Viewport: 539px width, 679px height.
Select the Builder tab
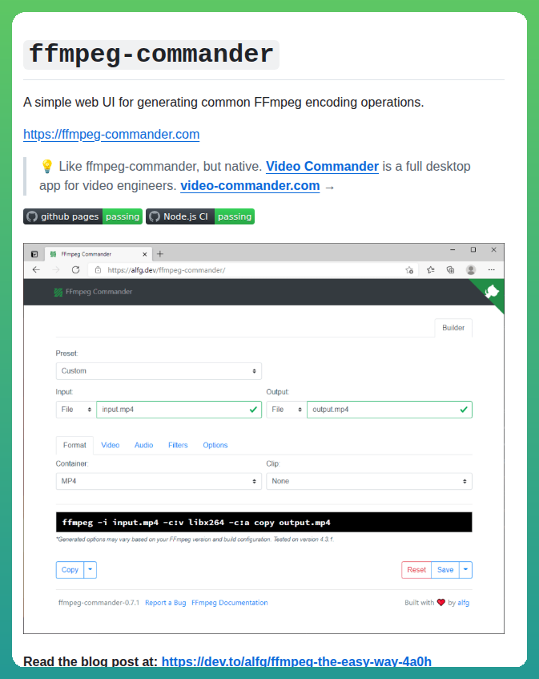click(453, 328)
